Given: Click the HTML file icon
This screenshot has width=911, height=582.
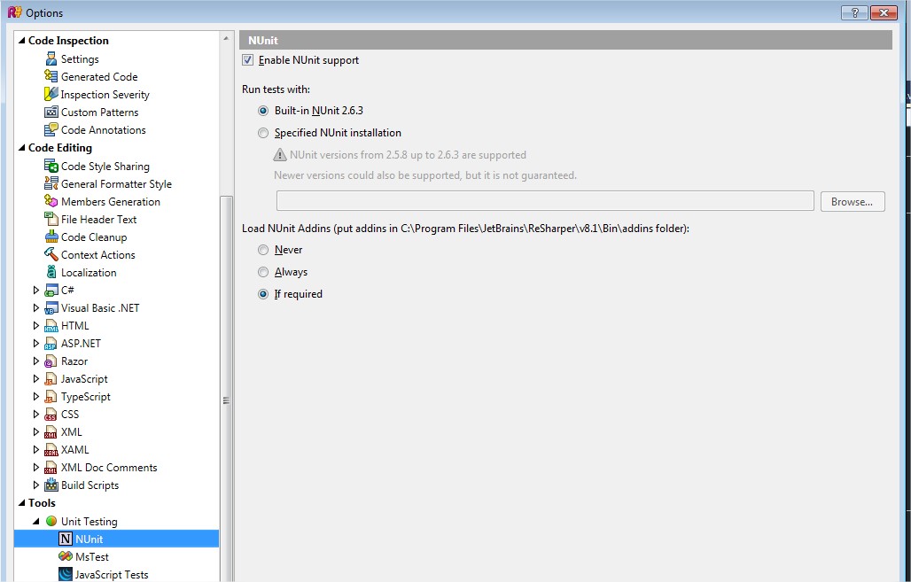Looking at the screenshot, I should click(51, 326).
